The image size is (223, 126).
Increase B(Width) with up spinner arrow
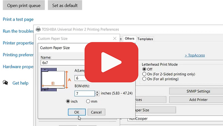pos(97,92)
